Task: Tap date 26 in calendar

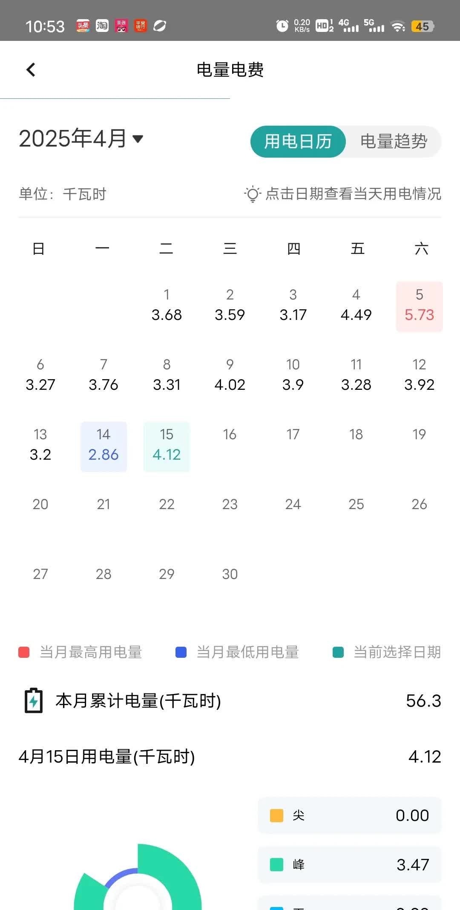Action: coord(420,504)
